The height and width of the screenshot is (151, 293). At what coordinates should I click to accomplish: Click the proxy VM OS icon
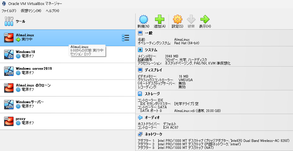pos(9,121)
